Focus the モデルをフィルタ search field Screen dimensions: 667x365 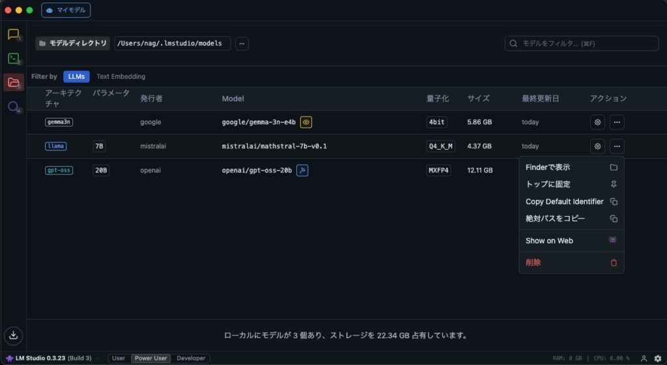582,44
